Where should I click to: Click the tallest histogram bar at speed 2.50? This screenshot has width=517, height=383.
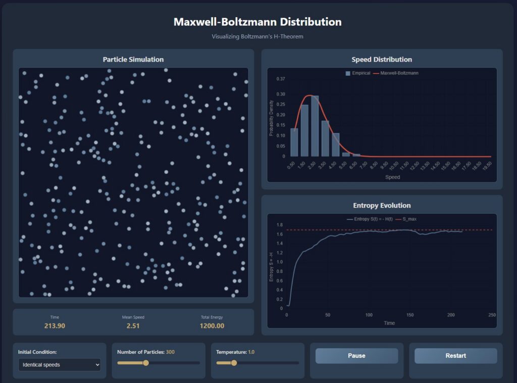point(315,126)
